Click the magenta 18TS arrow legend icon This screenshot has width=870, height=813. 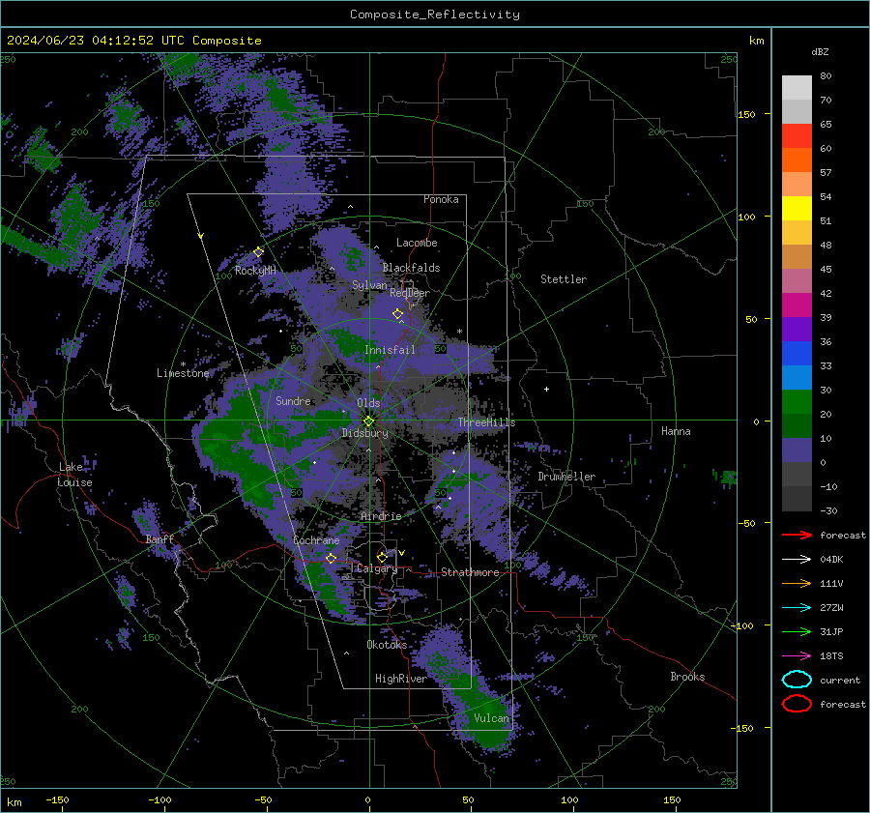coord(797,656)
